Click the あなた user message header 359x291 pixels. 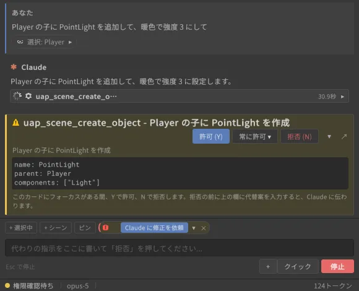pos(22,13)
